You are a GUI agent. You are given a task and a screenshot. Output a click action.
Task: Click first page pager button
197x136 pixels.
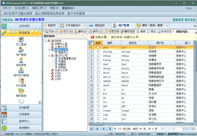click(163, 129)
